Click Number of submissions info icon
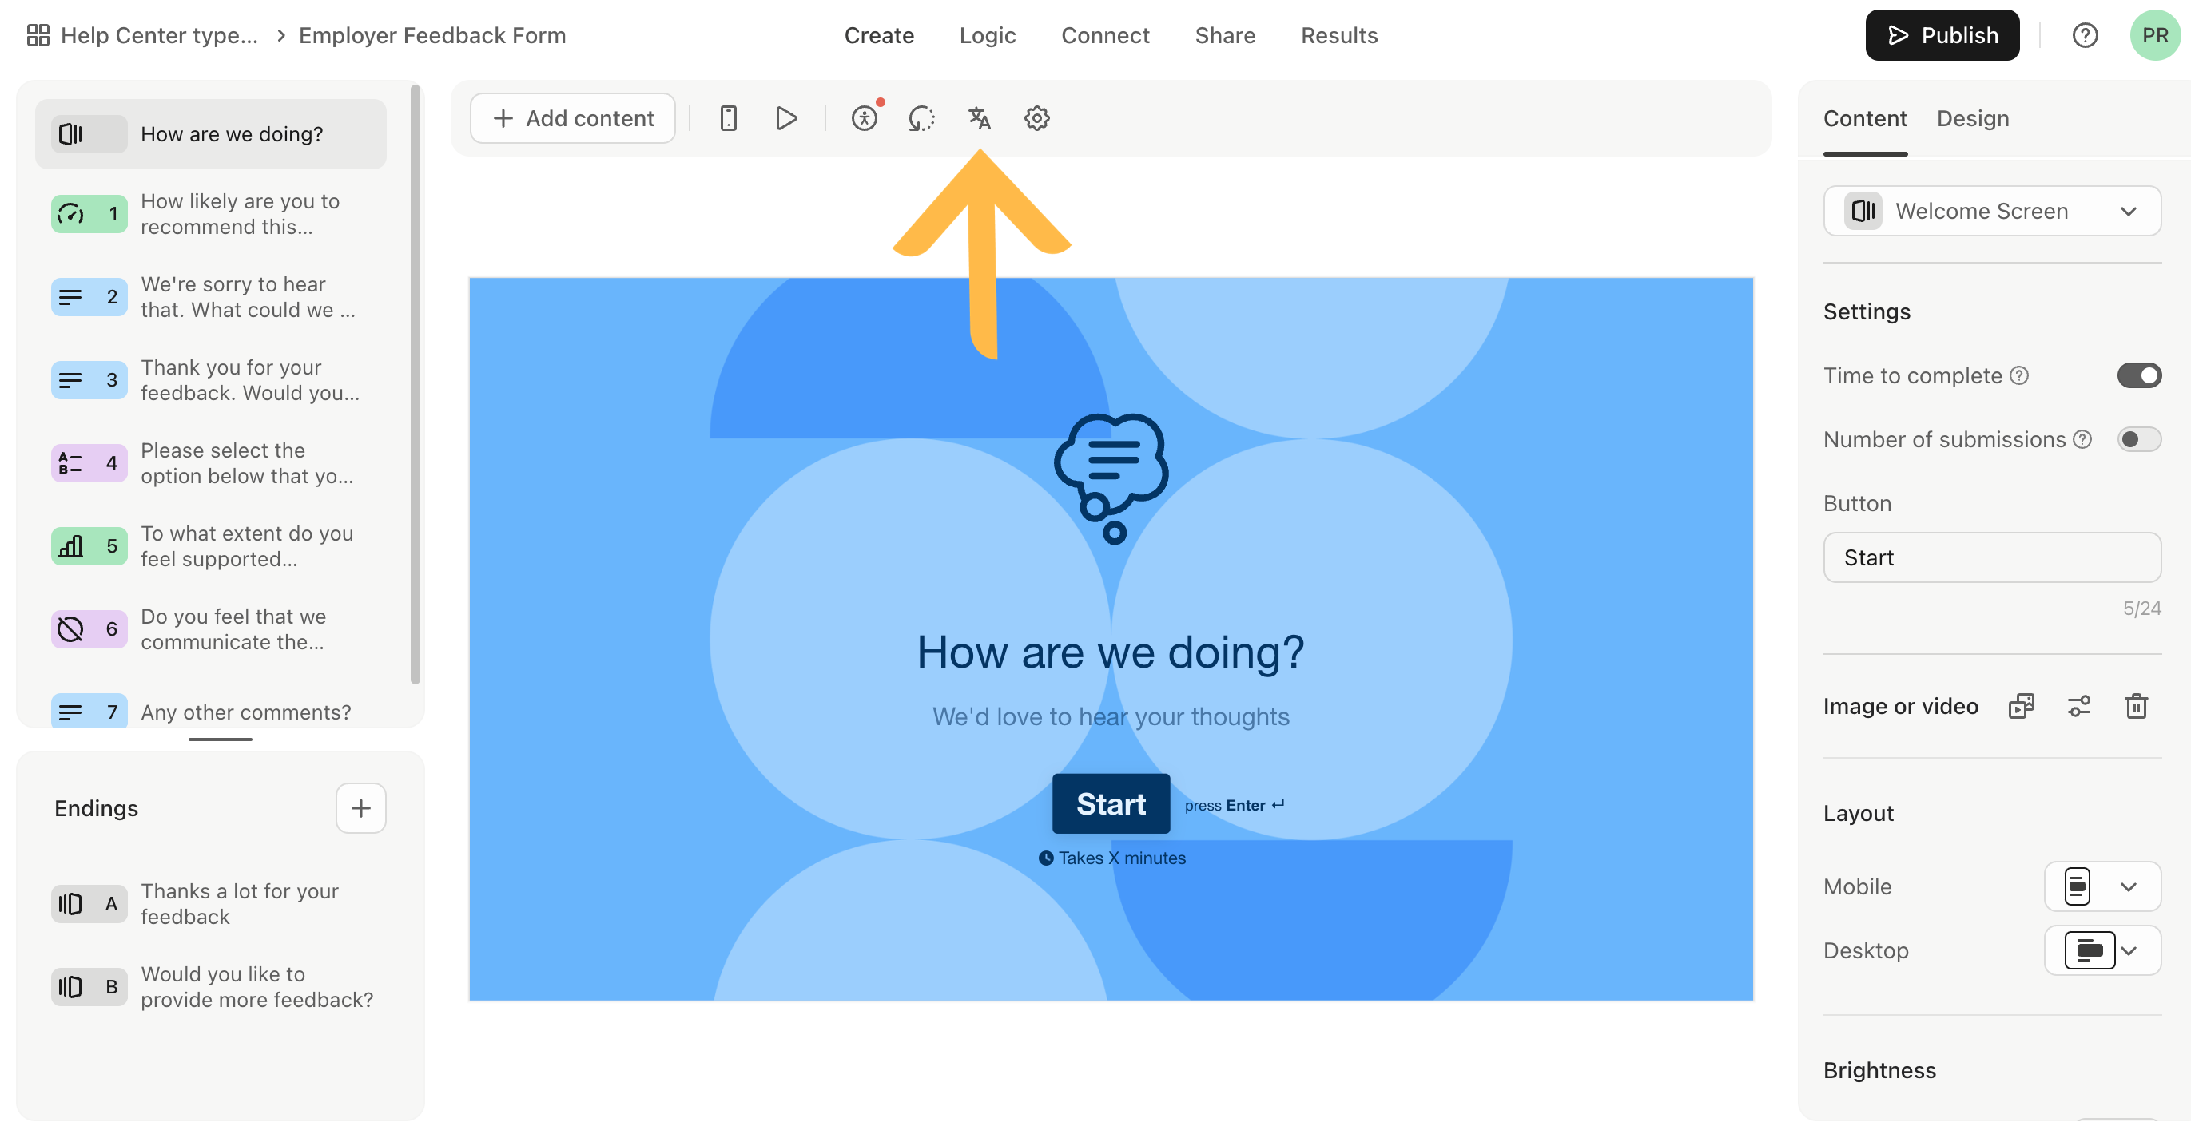2191x1134 pixels. click(2082, 439)
